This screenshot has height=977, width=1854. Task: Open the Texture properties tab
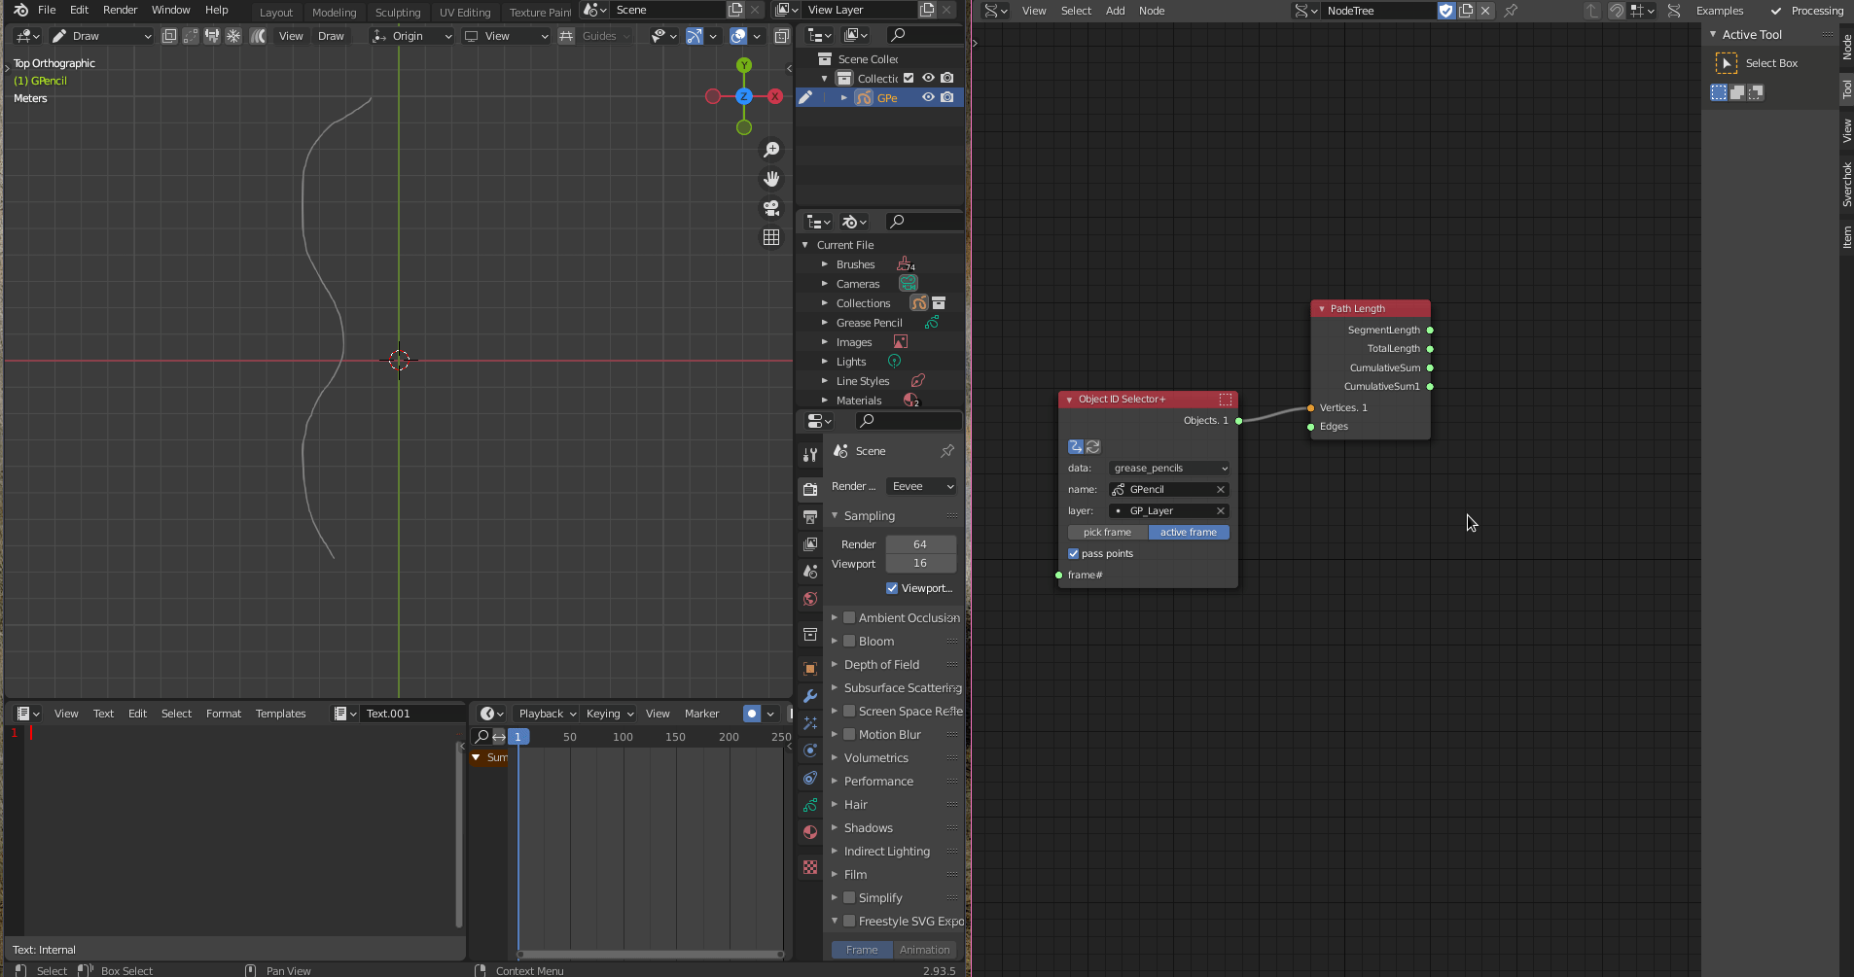(809, 867)
